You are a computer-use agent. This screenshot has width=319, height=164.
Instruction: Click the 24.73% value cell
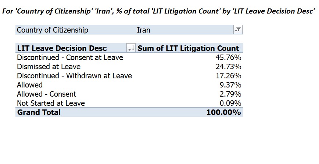[228, 67]
